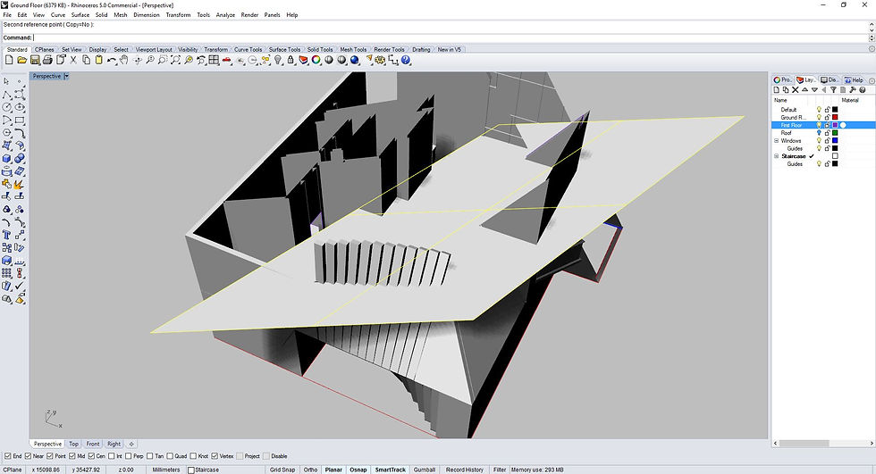
Task: Select the Box solid tool
Action: click(x=7, y=159)
